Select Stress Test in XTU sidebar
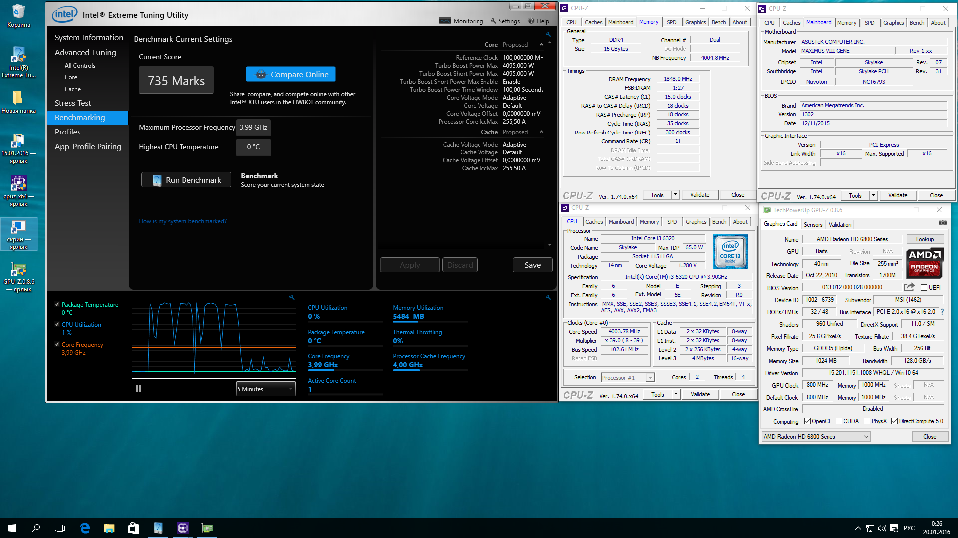Viewport: 958px width, 538px height. [x=73, y=103]
